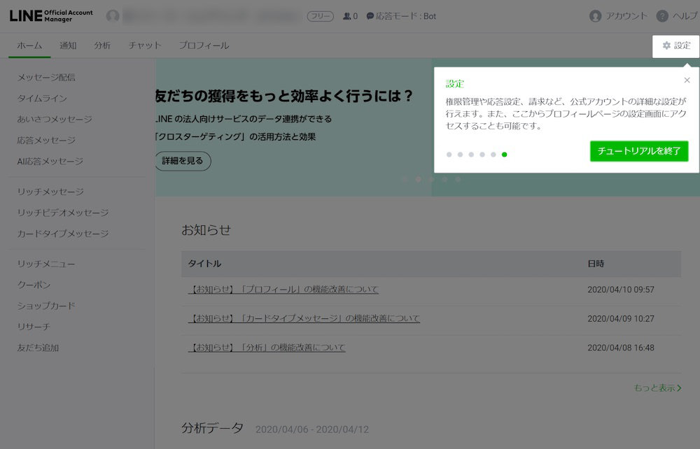Click the お知らせ heading
The height and width of the screenshot is (449, 700).
click(206, 230)
